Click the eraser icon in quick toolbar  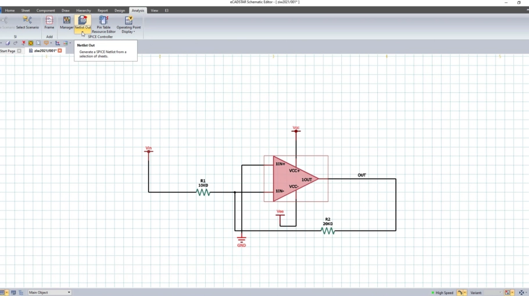click(x=8, y=43)
